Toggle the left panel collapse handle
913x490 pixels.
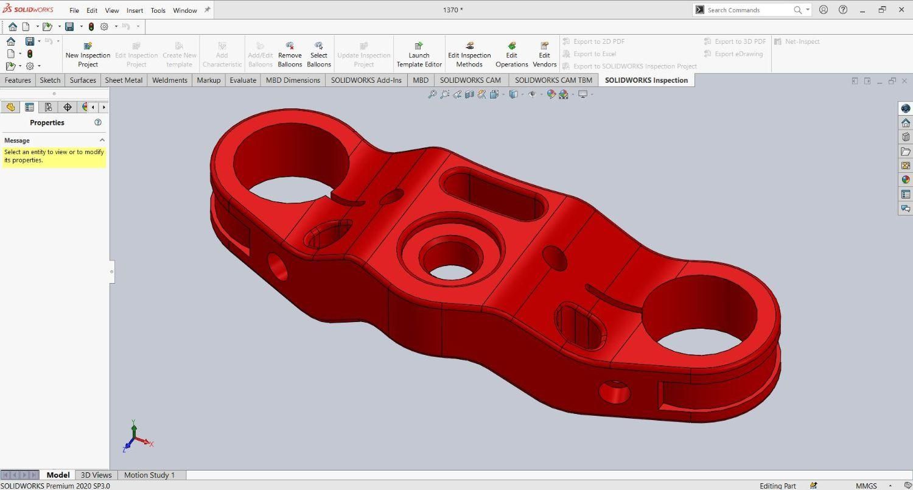pyautogui.click(x=112, y=271)
